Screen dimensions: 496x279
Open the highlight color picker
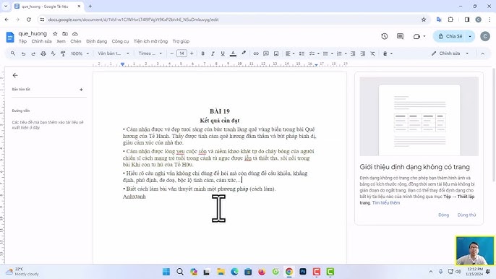pyautogui.click(x=244, y=53)
